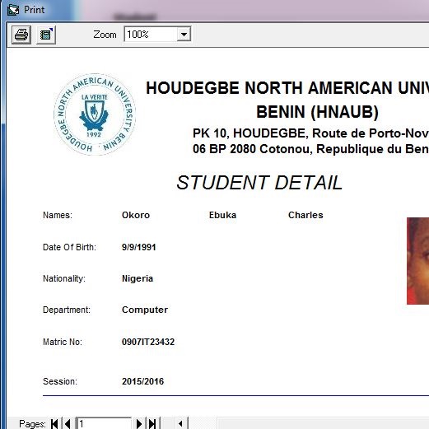Viewport: 429px width, 429px height.
Task: Click the 06 BP 2080 Cotonou address line
Action: click(x=310, y=149)
